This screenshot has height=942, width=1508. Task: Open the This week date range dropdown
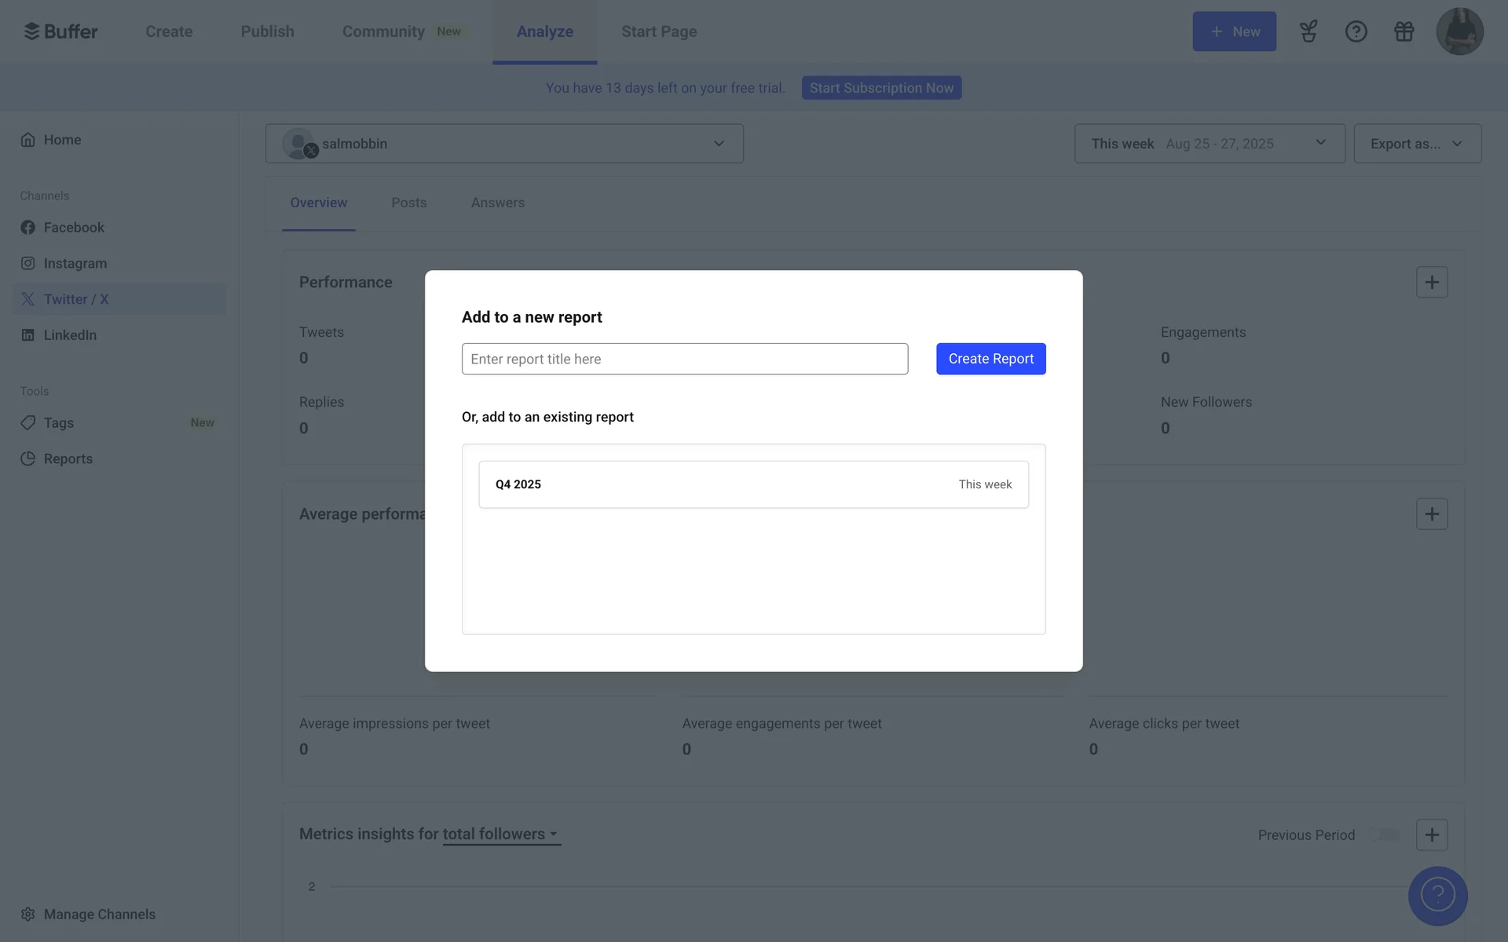(x=1209, y=144)
